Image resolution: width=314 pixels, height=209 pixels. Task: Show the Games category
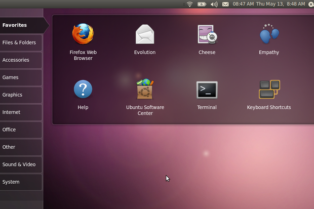click(21, 77)
